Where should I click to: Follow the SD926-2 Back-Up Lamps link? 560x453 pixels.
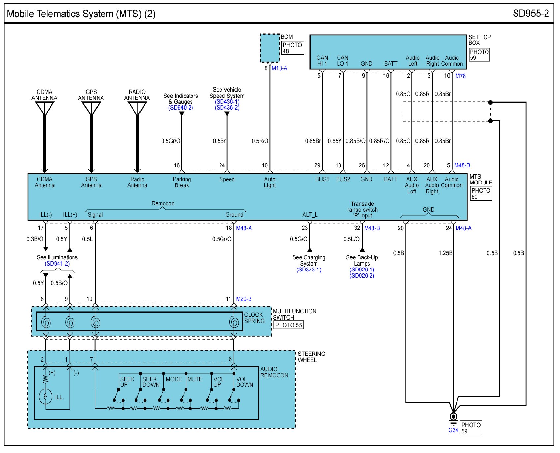tap(362, 276)
